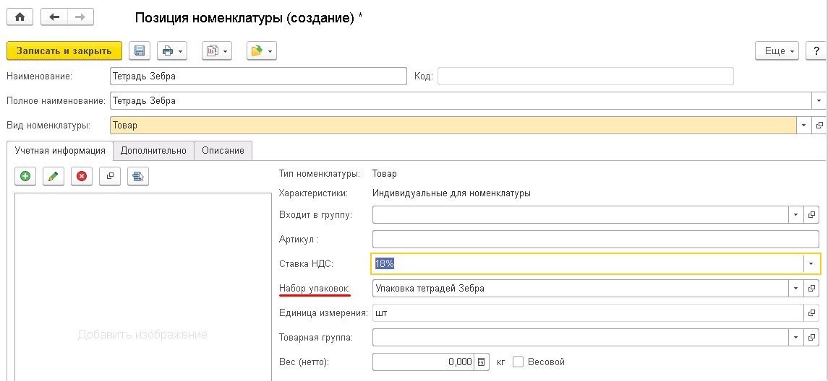The width and height of the screenshot is (828, 381).
Task: Click the back arrow navigation button
Action: [54, 17]
